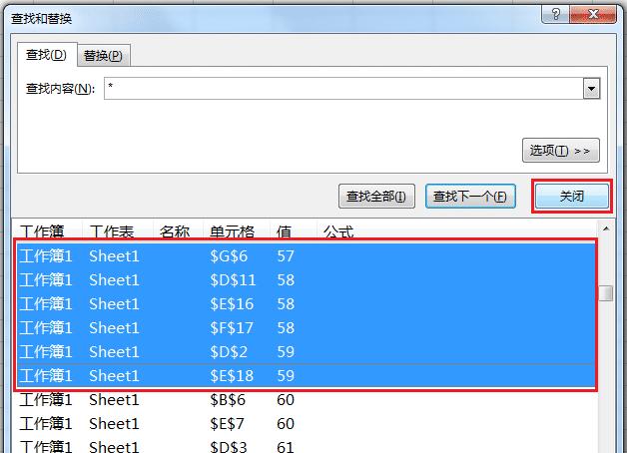Select result row $E$7 with value 60
This screenshot has height=453, width=627.
[x=307, y=424]
